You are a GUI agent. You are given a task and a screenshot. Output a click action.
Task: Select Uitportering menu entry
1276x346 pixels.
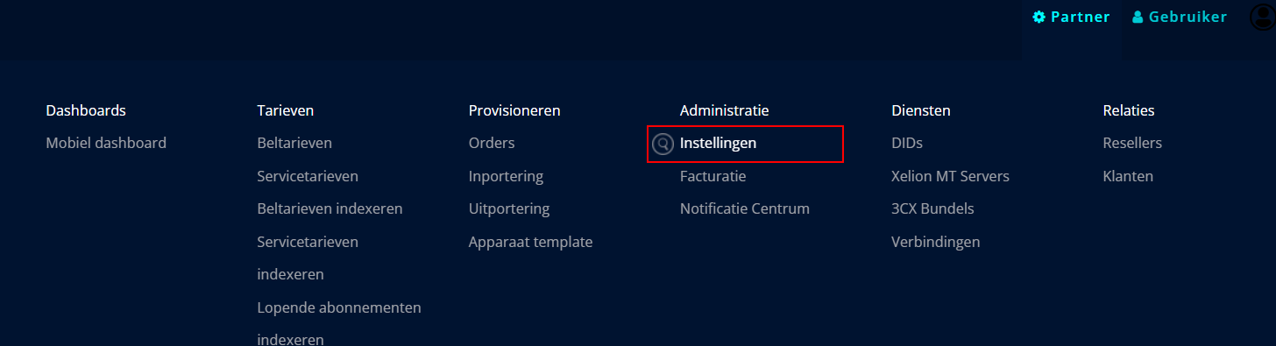tap(509, 209)
